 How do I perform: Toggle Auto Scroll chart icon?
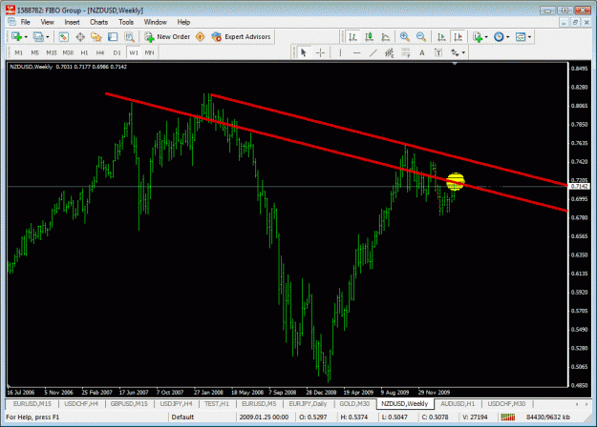click(441, 37)
